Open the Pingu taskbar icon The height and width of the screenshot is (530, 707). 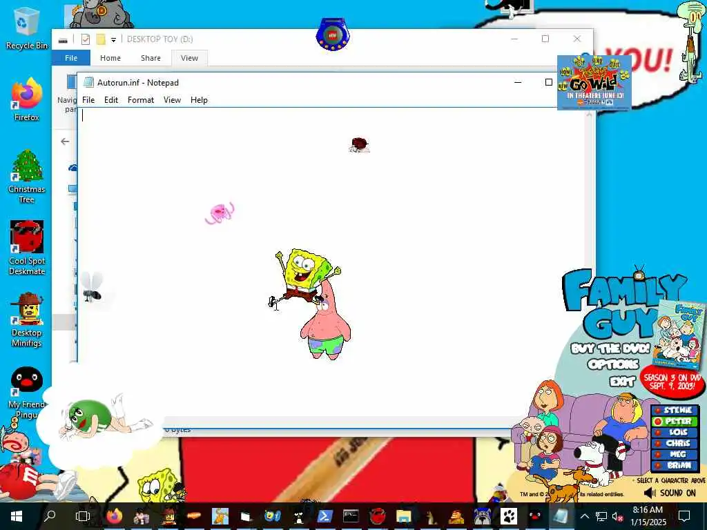535,516
